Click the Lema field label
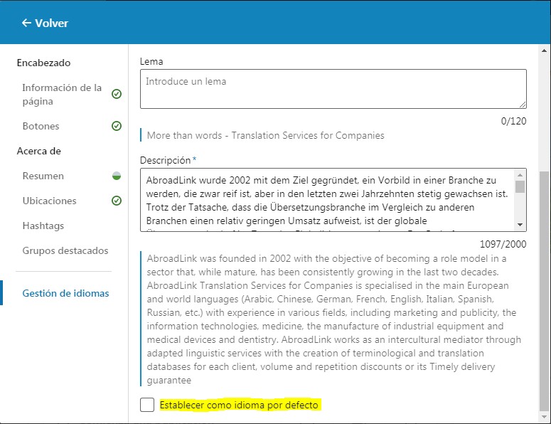Viewport: 551px width, 424px height. click(151, 61)
